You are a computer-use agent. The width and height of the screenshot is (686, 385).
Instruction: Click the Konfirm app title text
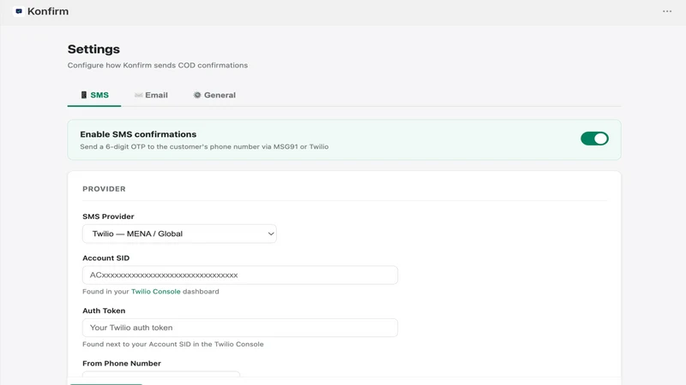coord(48,11)
